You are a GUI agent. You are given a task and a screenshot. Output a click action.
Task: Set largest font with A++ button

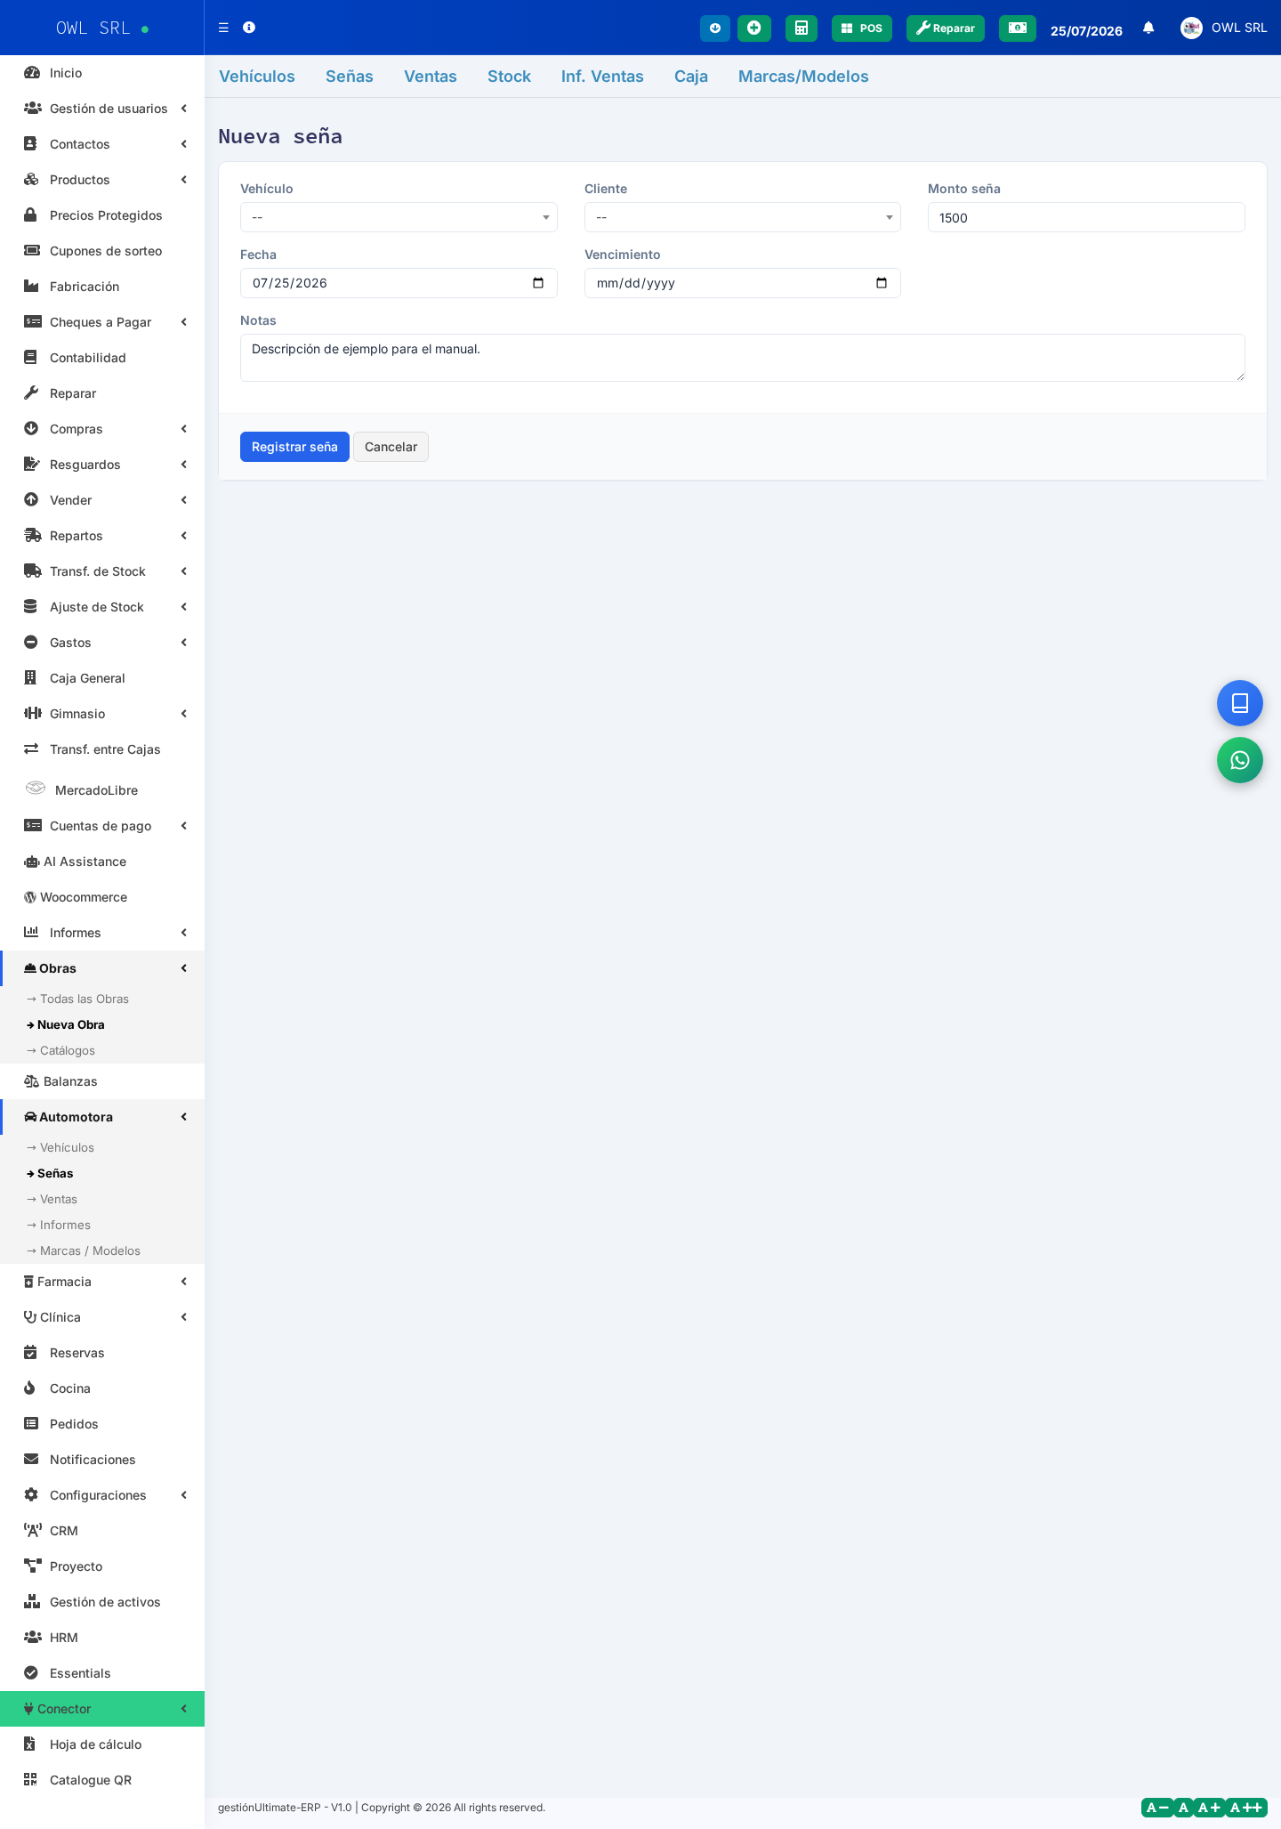coord(1246,1808)
